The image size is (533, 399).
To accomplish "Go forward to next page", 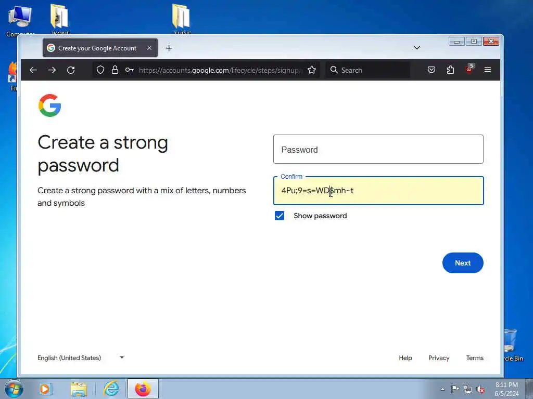I will pos(52,70).
